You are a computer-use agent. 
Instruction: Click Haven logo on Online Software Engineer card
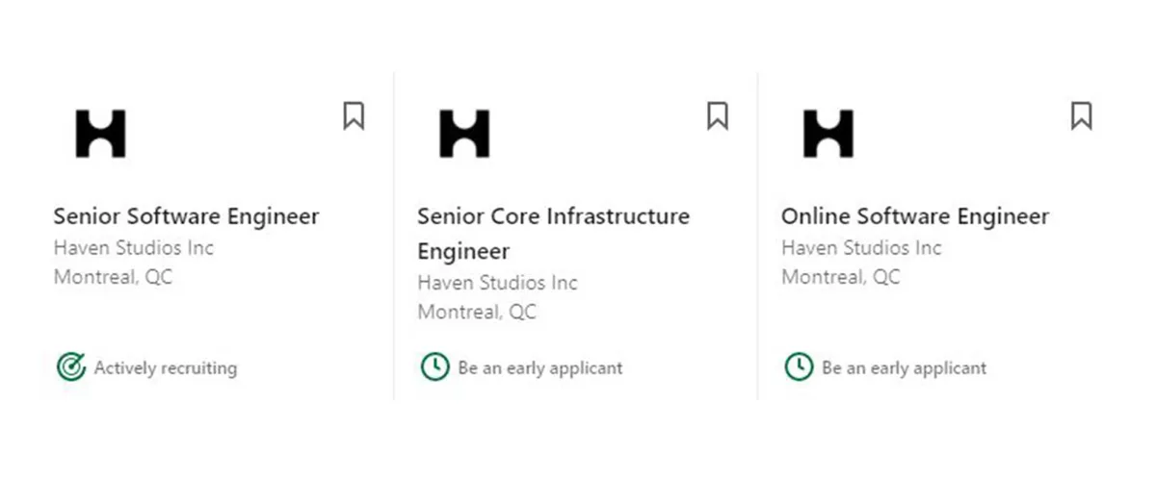pyautogui.click(x=828, y=133)
